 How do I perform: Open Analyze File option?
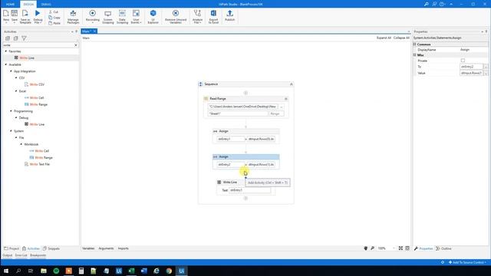click(197, 17)
